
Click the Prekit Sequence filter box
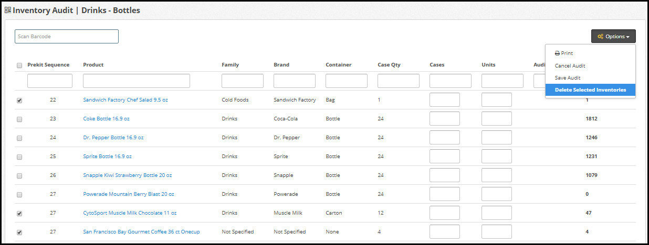(50, 81)
